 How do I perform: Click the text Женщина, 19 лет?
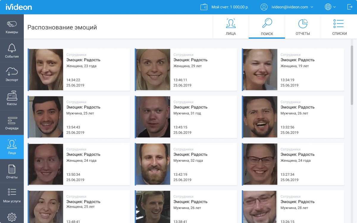point(295,66)
